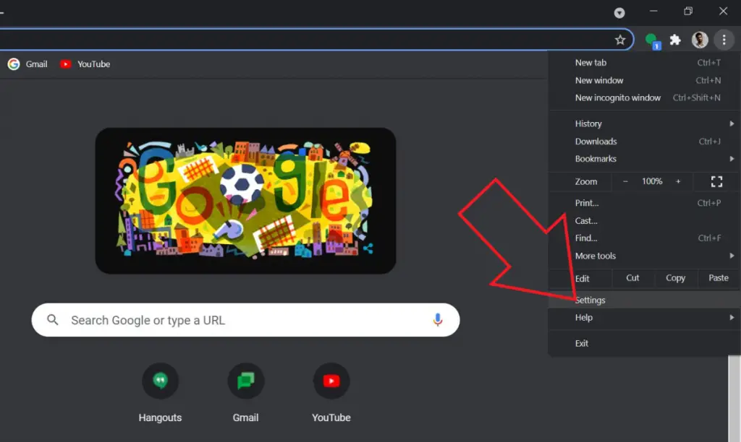Close the Chrome window
Viewport: 741px width, 442px height.
pos(723,11)
